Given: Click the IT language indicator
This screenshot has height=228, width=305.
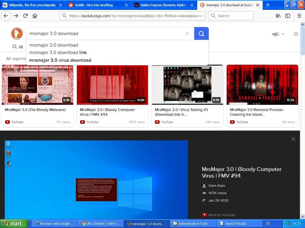Looking at the screenshot, I should tap(268, 224).
